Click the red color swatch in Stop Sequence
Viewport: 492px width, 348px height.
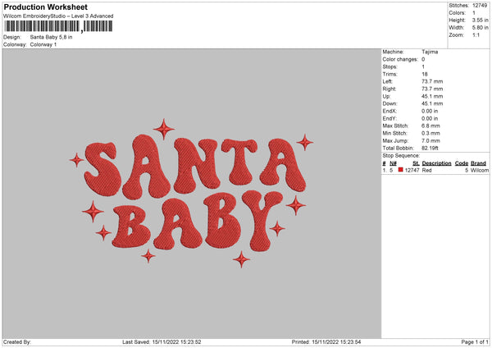coord(400,170)
